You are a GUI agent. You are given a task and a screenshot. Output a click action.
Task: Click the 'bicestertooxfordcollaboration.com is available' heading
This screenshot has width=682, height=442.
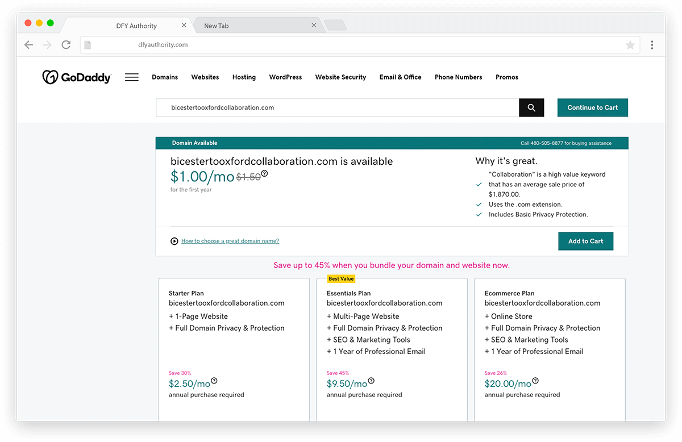coord(281,161)
